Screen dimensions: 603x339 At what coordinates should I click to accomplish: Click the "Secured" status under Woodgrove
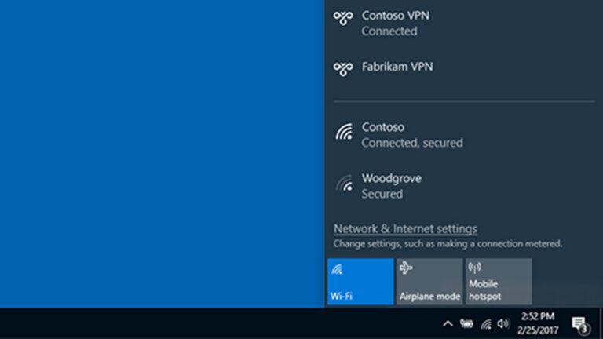(382, 194)
